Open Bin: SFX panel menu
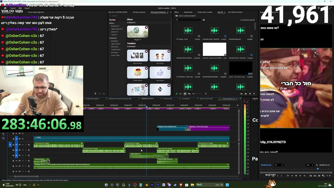The image size is (334, 188). point(225,12)
